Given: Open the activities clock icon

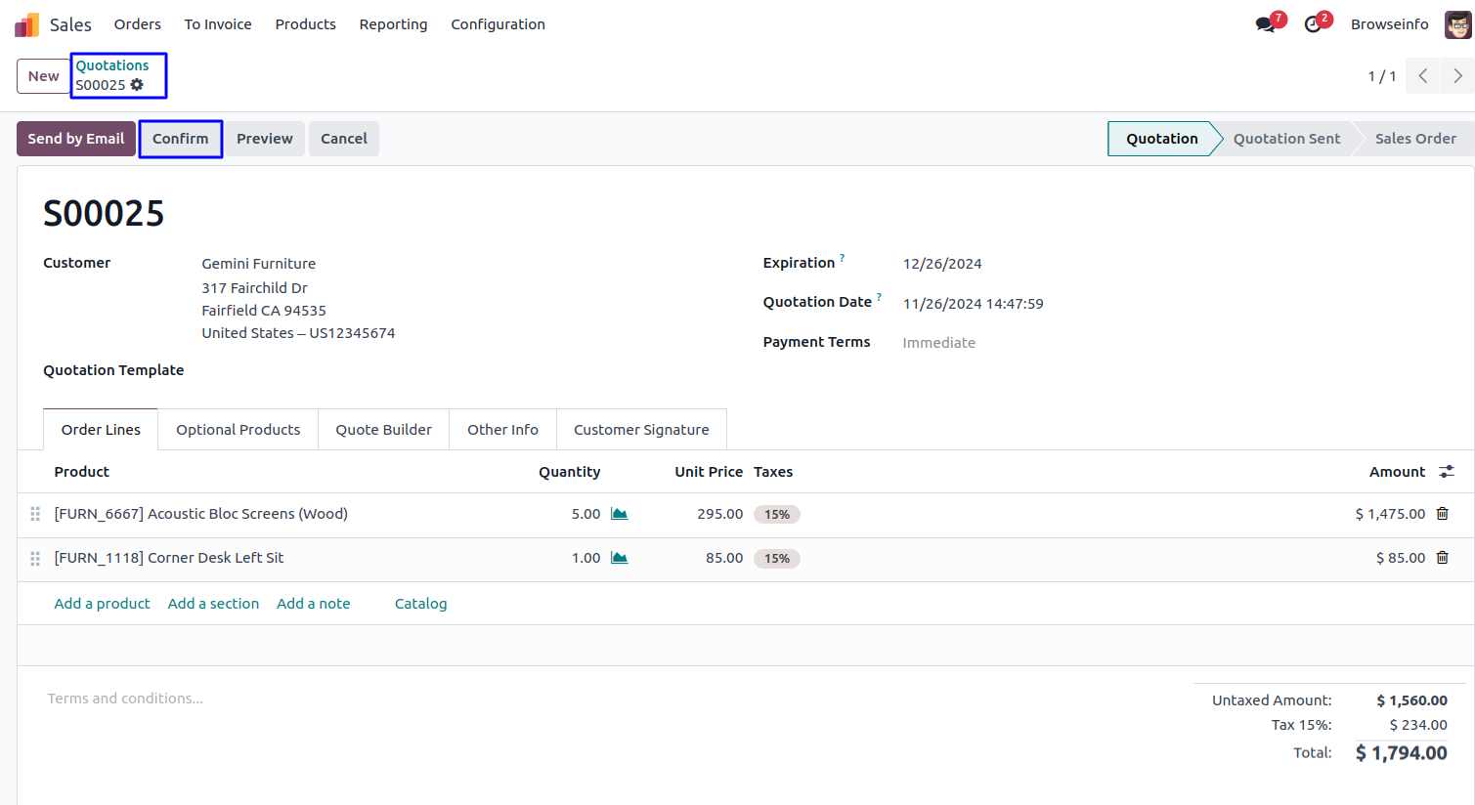Looking at the screenshot, I should click(x=1313, y=24).
